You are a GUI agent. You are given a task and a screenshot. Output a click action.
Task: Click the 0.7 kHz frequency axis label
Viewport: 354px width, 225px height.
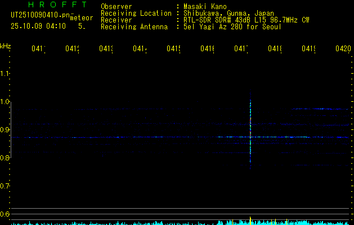coord(5,186)
